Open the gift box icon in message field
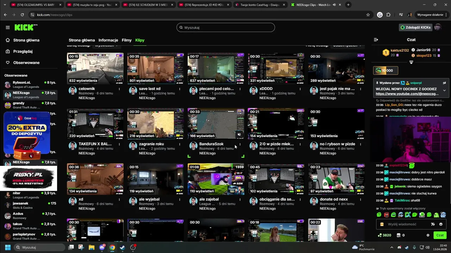 (x=382, y=224)
